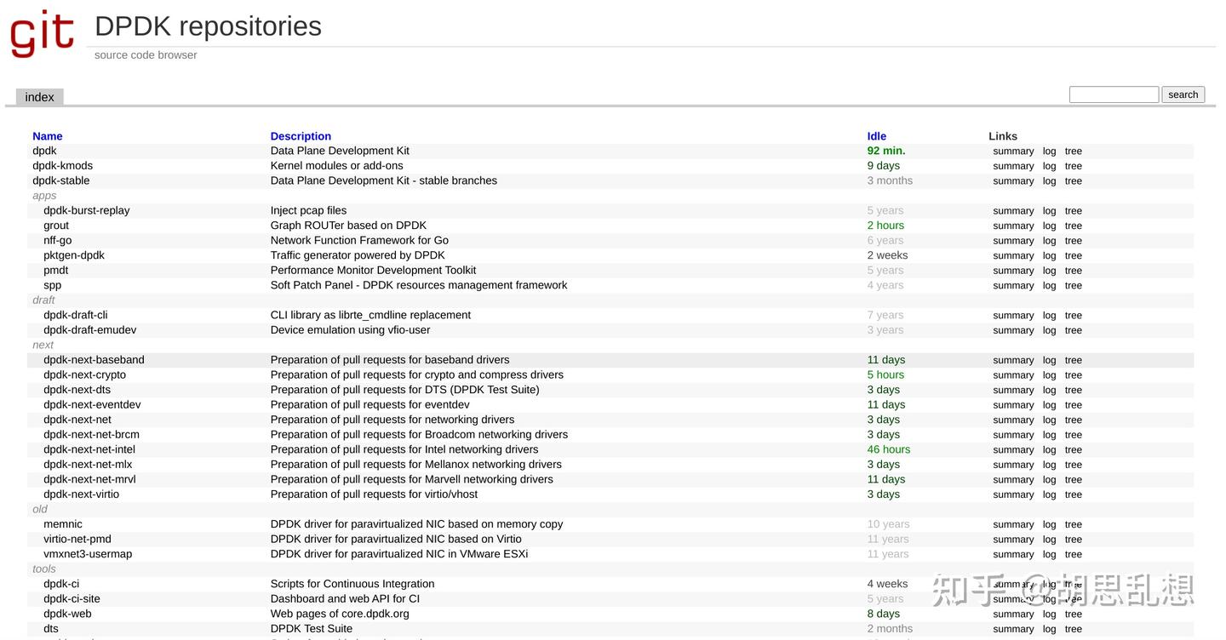Sort repositories by Idle column header
The width and height of the screenshot is (1226, 640).
tap(876, 136)
